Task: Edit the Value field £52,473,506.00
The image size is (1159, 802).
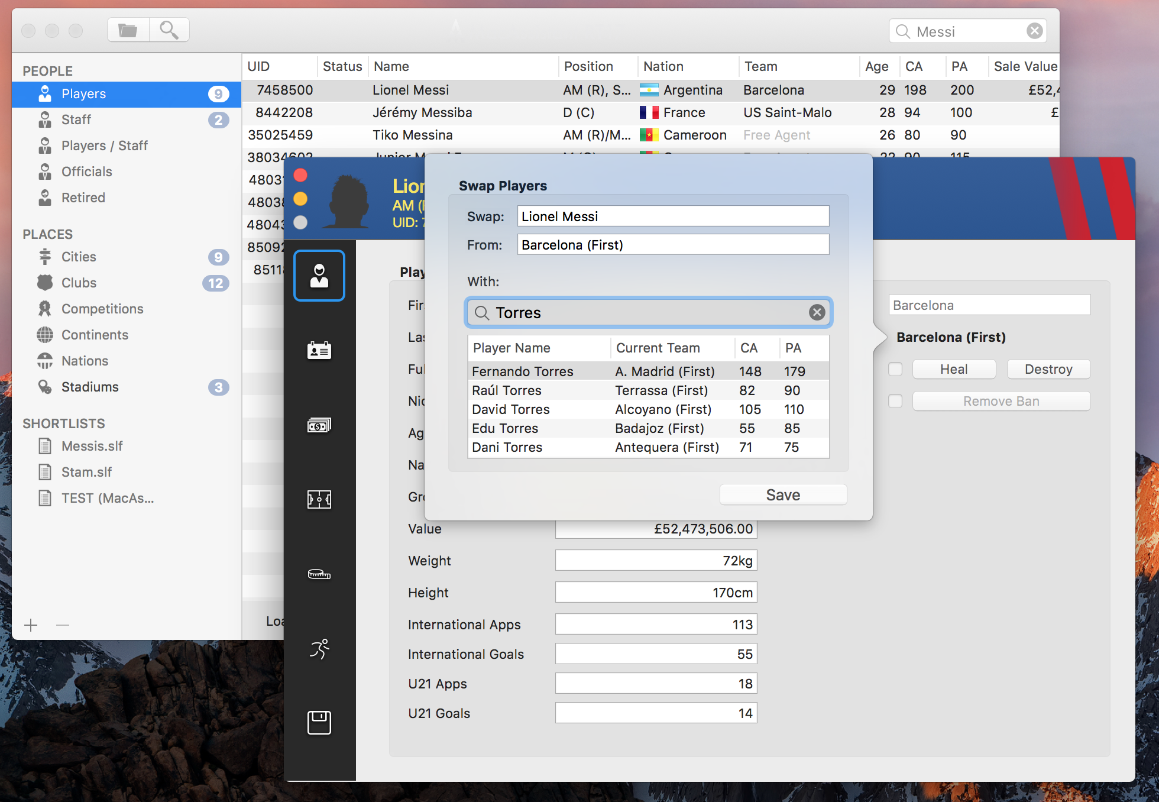Action: click(656, 529)
